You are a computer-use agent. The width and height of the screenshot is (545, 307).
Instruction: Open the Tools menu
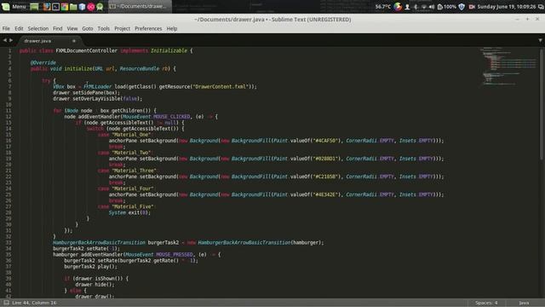[x=103, y=28]
